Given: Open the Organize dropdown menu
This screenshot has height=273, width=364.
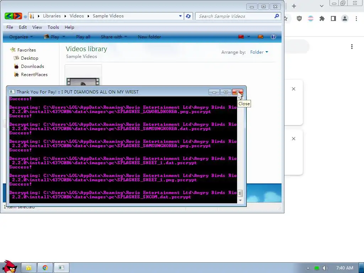Looking at the screenshot, I should 21,37.
